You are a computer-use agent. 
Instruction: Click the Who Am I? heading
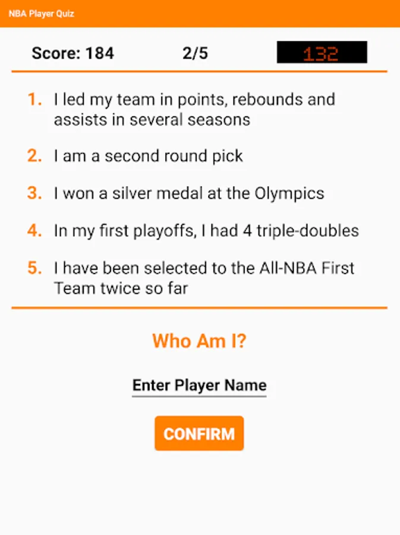tap(199, 341)
